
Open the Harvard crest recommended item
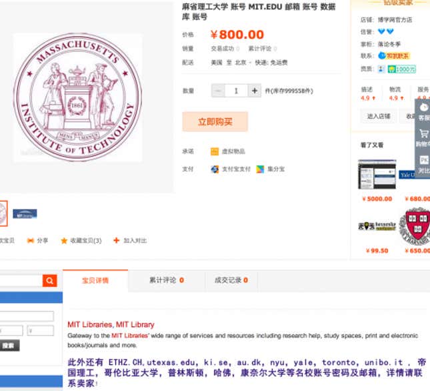(x=415, y=226)
